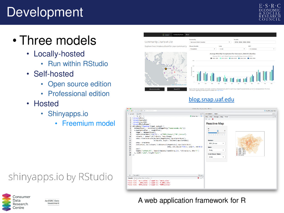Open the About tab in SNAP navbar
The height and width of the screenshot is (213, 284).
click(x=187, y=35)
